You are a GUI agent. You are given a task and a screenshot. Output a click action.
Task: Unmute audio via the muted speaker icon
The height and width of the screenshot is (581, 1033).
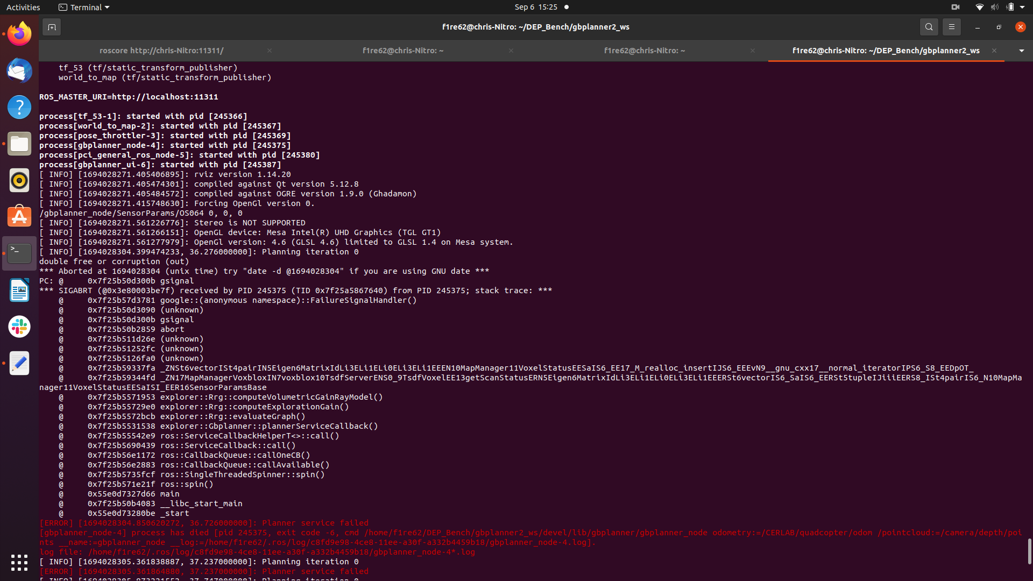tap(995, 7)
